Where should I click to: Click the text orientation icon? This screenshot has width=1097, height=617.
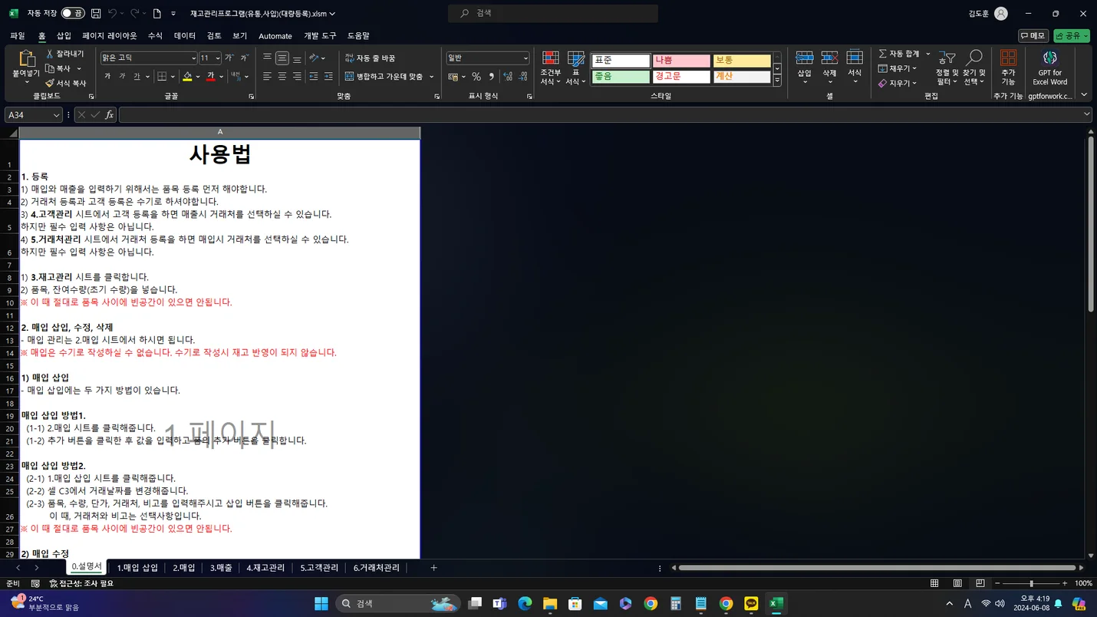[314, 58]
